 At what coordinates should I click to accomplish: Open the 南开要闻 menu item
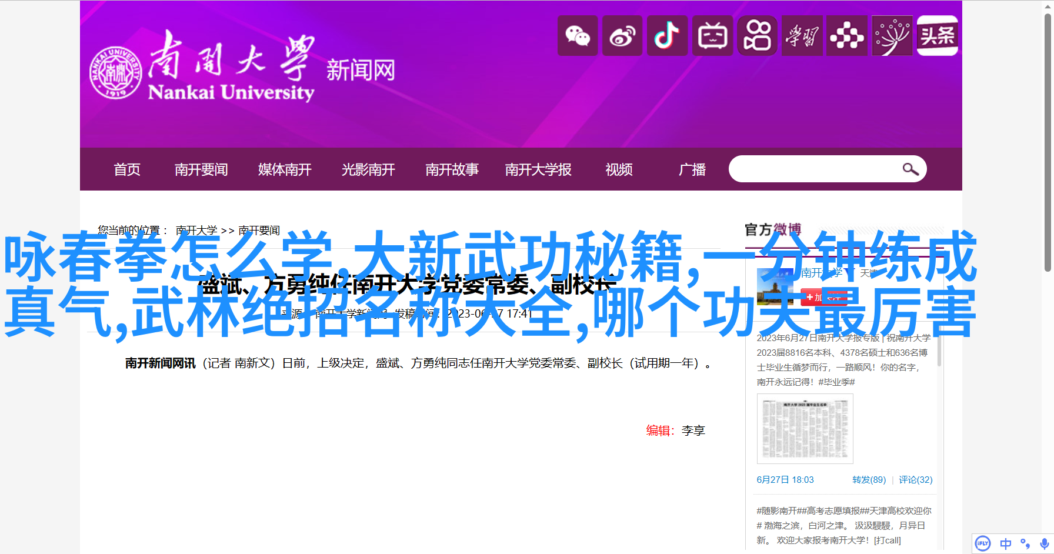pyautogui.click(x=201, y=169)
